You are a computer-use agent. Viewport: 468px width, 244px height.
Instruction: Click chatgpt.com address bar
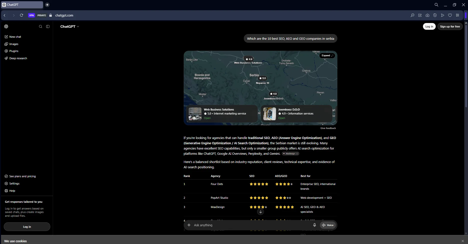(64, 15)
